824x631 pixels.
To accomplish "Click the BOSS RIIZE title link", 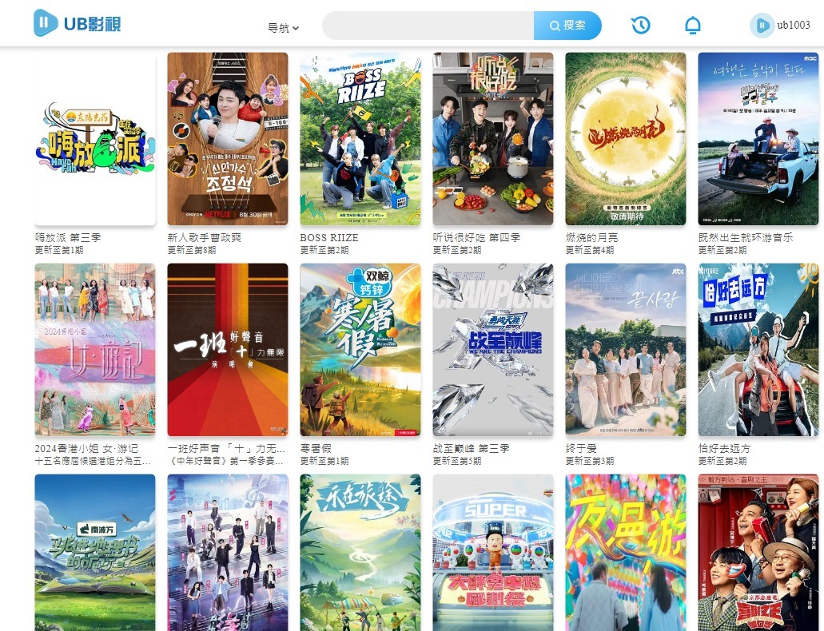I will (329, 237).
